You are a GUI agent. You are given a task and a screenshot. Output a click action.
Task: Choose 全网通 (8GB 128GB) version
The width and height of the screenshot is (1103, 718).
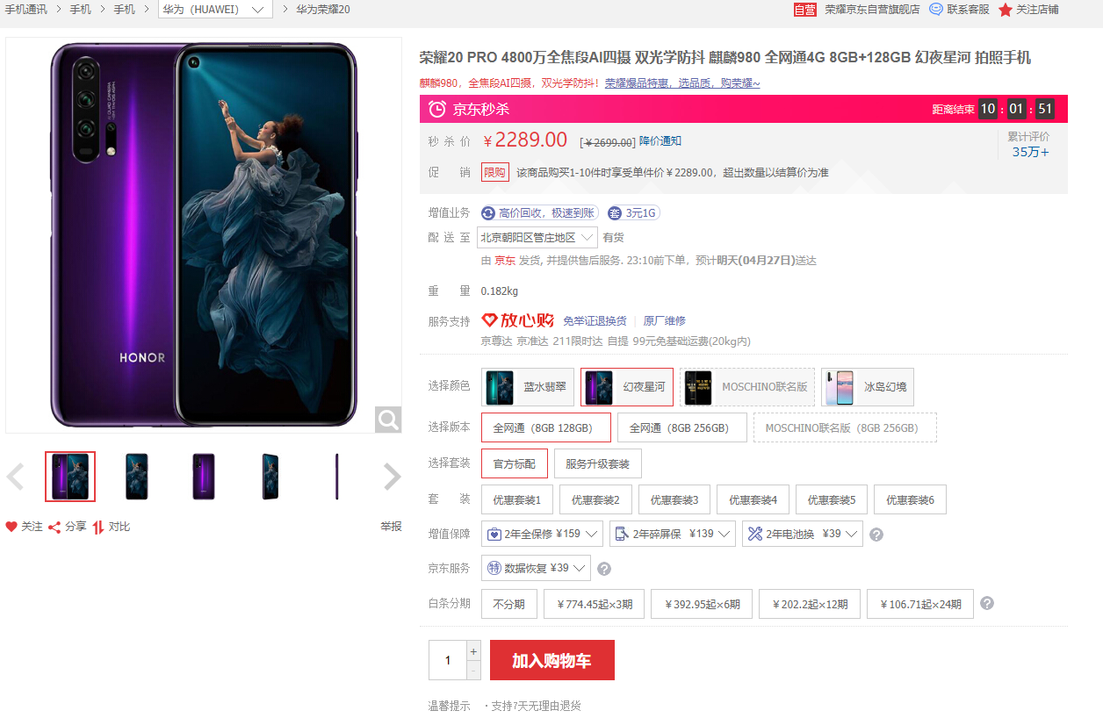(546, 427)
